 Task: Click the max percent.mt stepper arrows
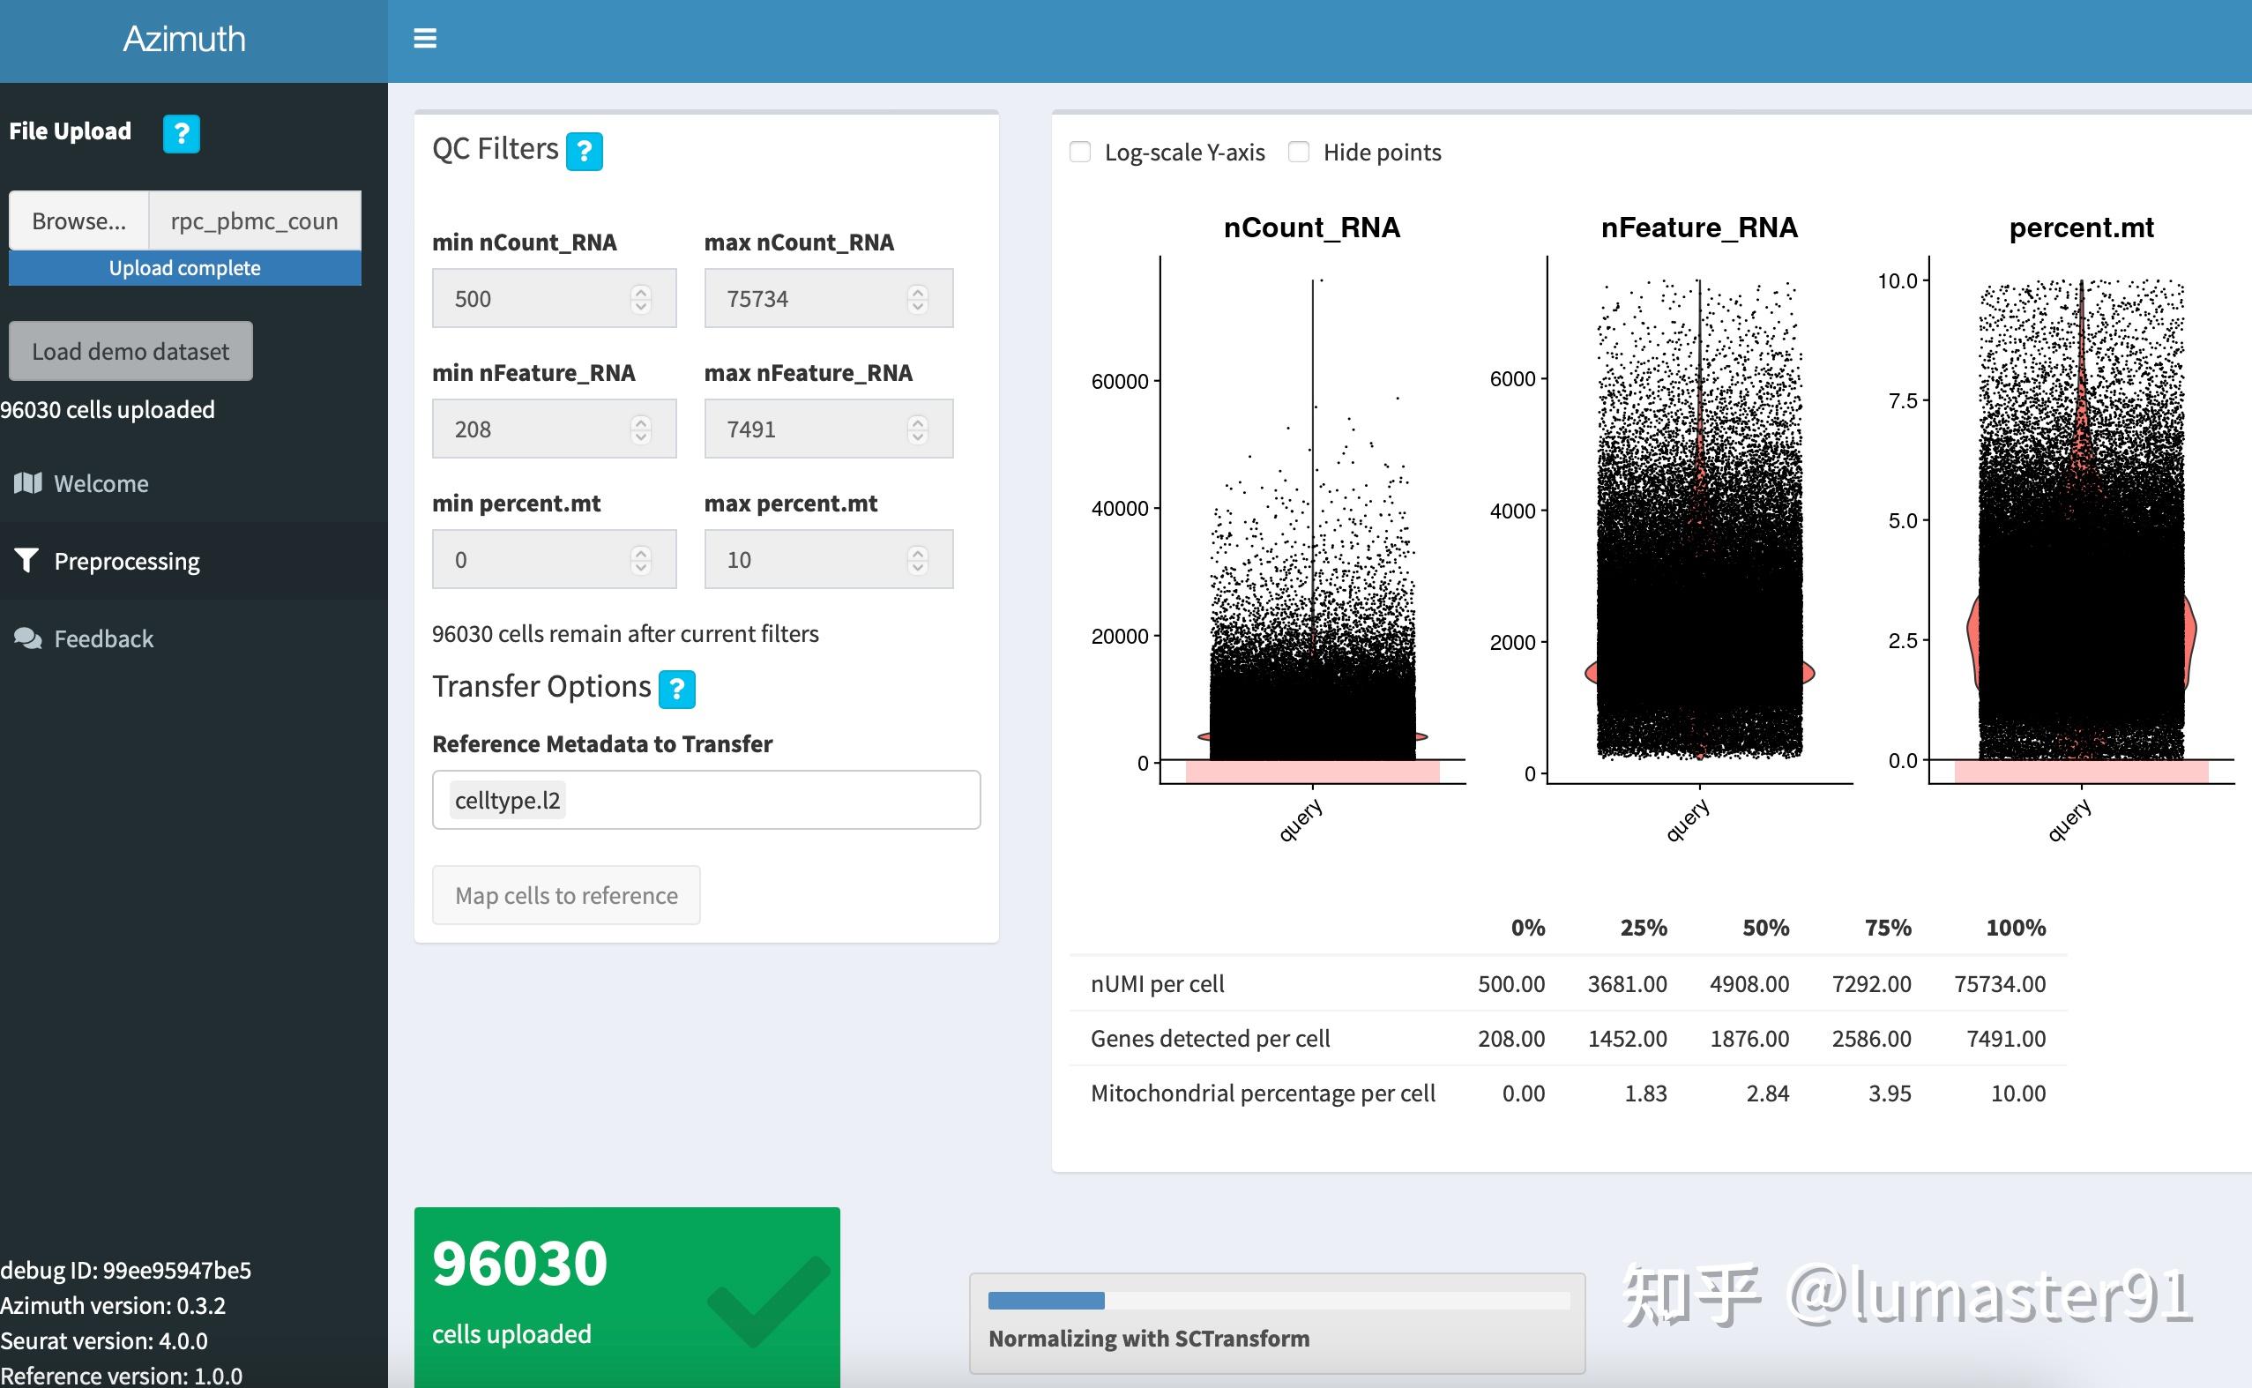coord(917,559)
